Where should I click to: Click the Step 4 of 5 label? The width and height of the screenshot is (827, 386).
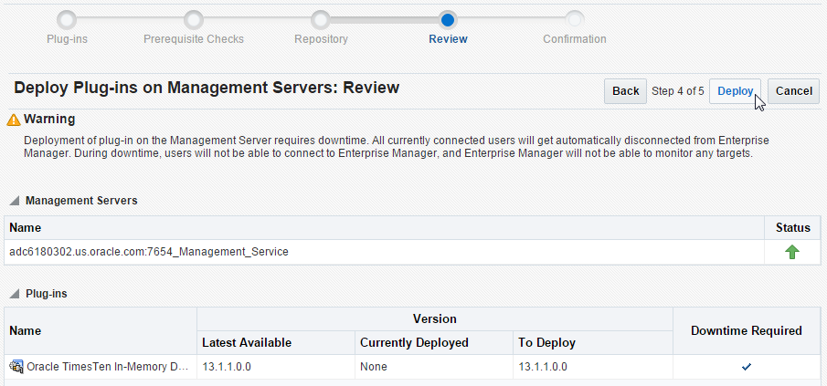pyautogui.click(x=678, y=91)
